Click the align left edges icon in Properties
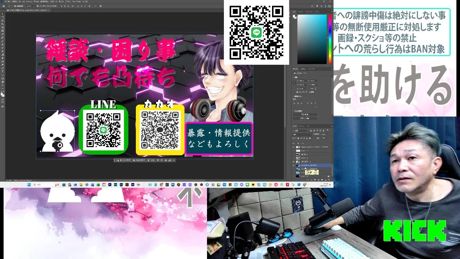460x259 pixels. pos(294,103)
